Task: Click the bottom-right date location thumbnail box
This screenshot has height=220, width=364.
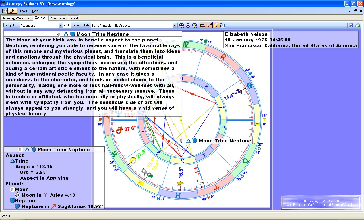Action: click(x=321, y=203)
